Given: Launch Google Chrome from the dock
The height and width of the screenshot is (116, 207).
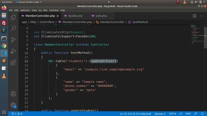Looking at the screenshot, I should click(x=4, y=46).
